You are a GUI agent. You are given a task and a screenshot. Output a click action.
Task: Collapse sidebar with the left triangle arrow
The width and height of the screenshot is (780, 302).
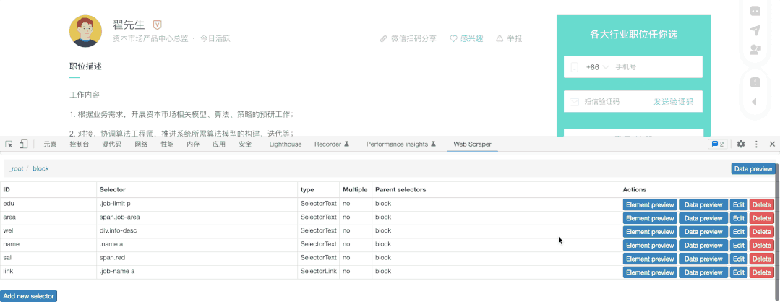pos(755,102)
